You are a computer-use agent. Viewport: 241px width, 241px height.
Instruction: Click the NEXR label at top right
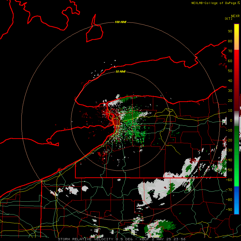coord(235,16)
